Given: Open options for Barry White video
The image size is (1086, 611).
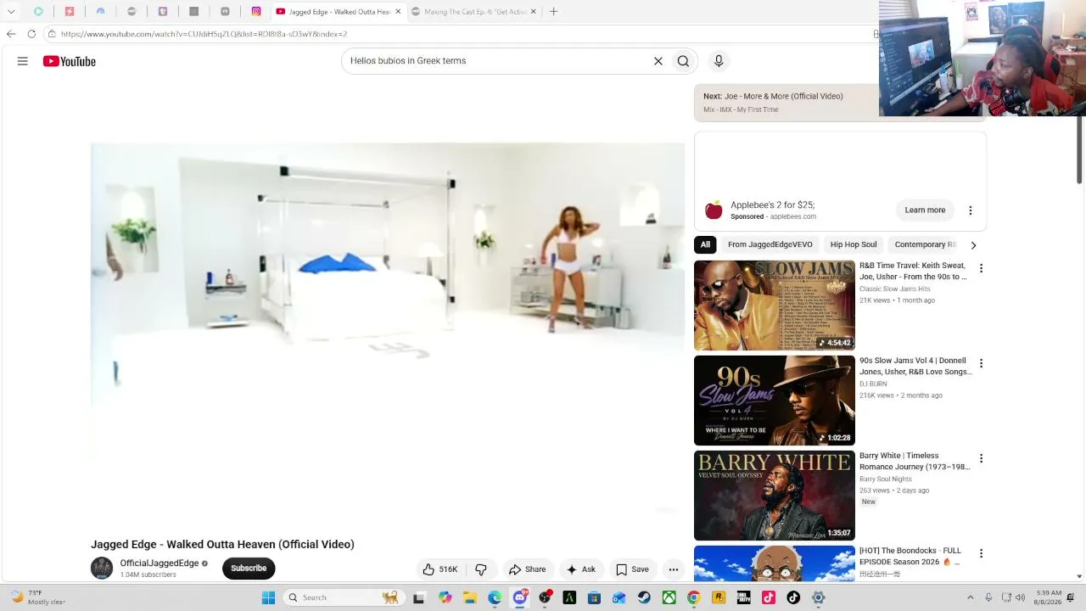Looking at the screenshot, I should 981,458.
